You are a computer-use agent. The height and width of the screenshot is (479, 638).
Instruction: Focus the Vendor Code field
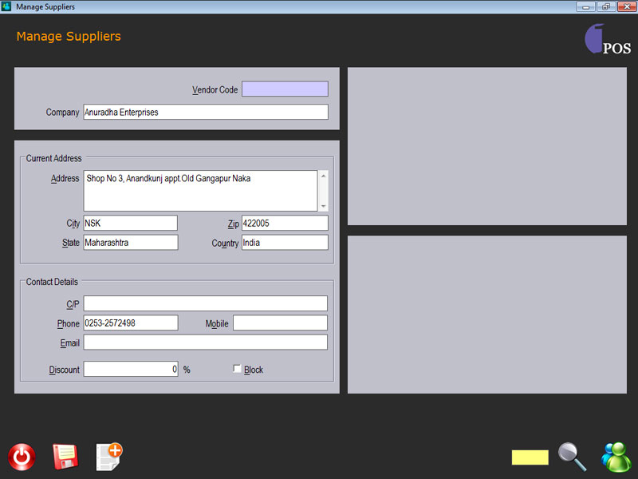(285, 89)
